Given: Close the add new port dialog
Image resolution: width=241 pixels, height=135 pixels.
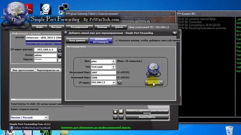Looking at the screenshot, I should pyautogui.click(x=175, y=33).
